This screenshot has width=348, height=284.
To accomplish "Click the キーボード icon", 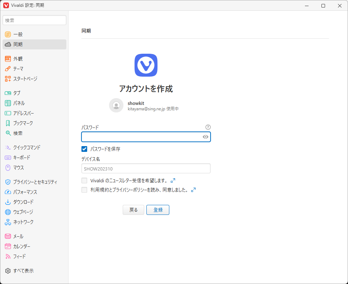I will tap(8, 158).
